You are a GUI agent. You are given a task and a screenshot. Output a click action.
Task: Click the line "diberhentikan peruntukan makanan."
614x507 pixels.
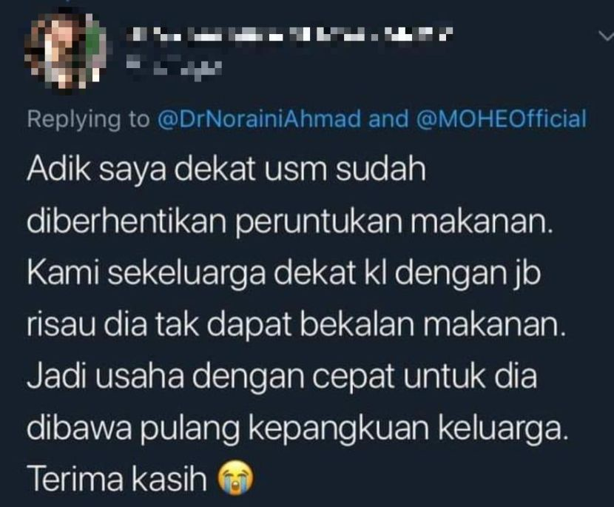click(x=290, y=222)
